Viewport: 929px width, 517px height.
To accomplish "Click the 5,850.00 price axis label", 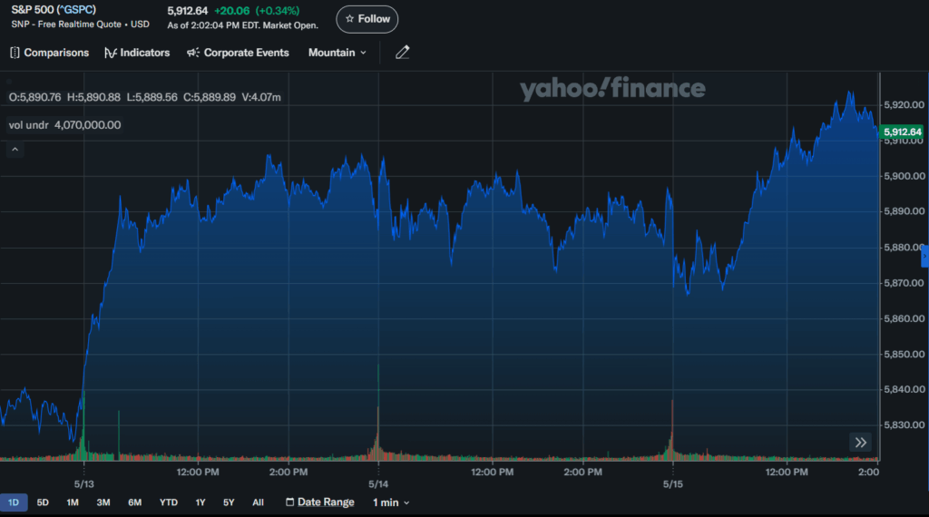I will [x=904, y=354].
